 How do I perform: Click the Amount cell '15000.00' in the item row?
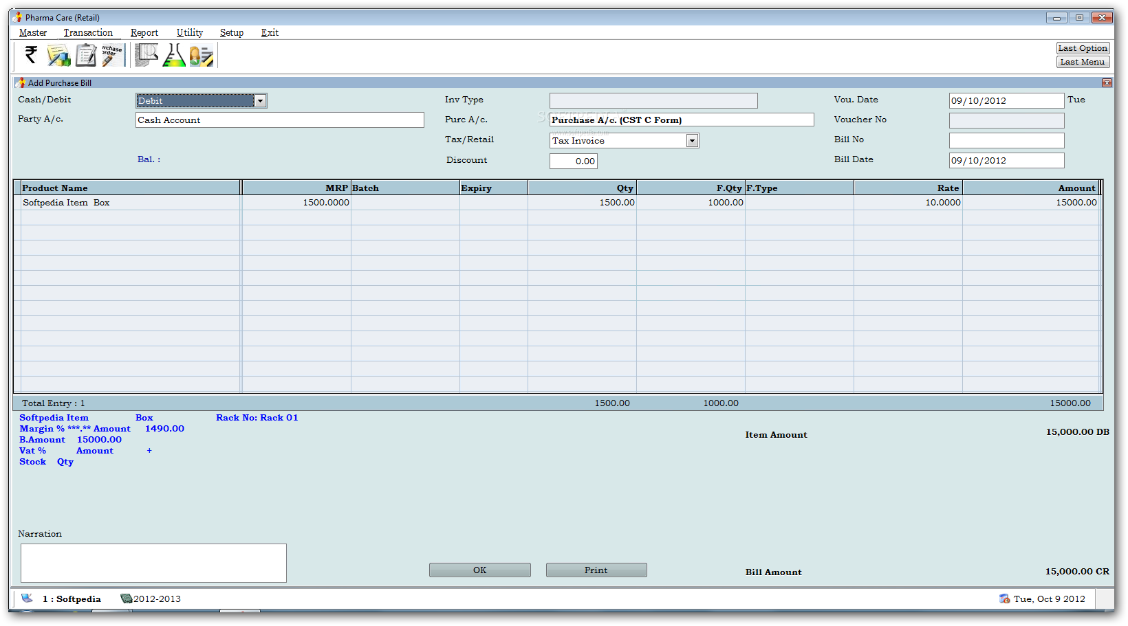(1030, 203)
